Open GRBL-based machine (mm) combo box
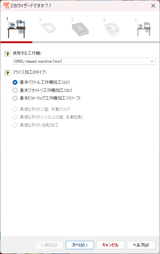 (84, 61)
